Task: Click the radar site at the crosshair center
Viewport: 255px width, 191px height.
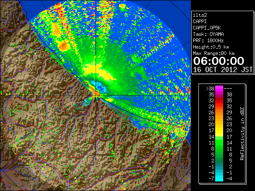Action: pyautogui.click(x=96, y=95)
